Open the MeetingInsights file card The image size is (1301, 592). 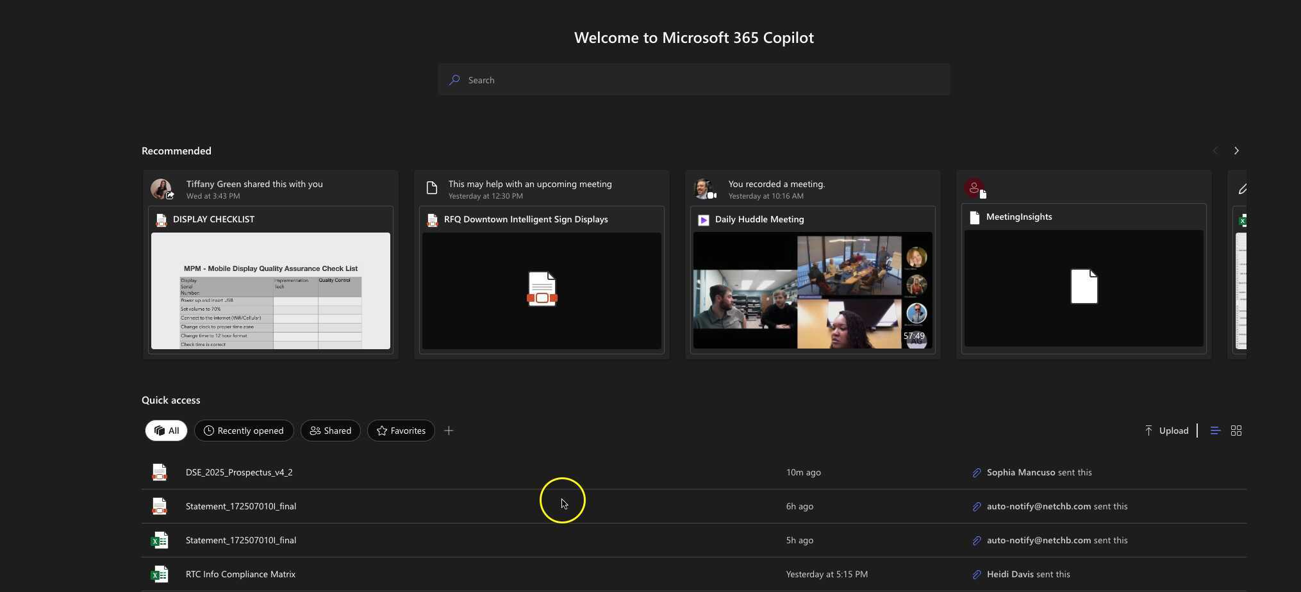click(x=1084, y=288)
